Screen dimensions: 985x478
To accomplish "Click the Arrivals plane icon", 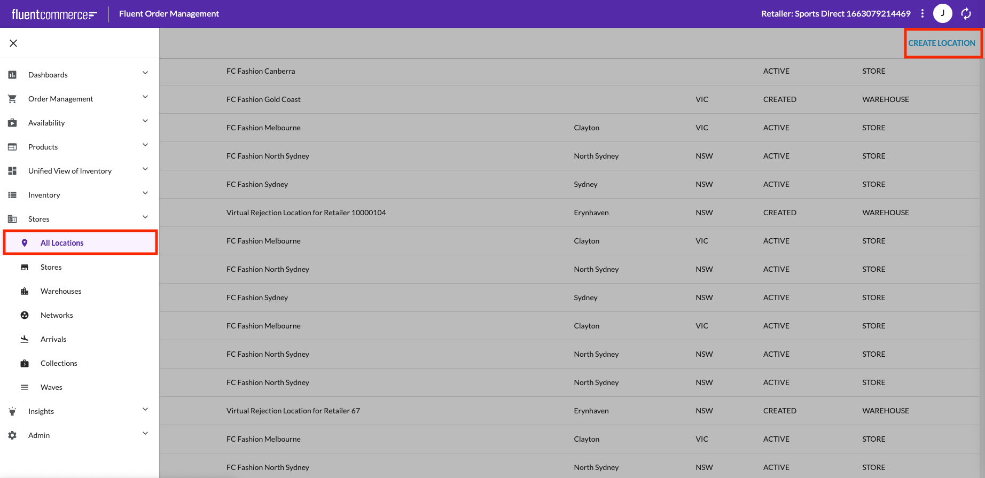I will 25,339.
